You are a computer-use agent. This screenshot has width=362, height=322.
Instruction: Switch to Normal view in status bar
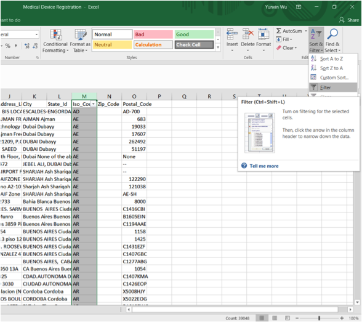(262, 318)
